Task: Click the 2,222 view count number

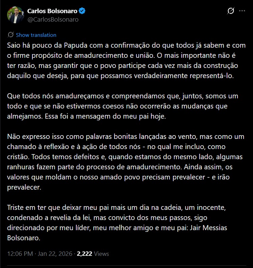Action: point(85,253)
